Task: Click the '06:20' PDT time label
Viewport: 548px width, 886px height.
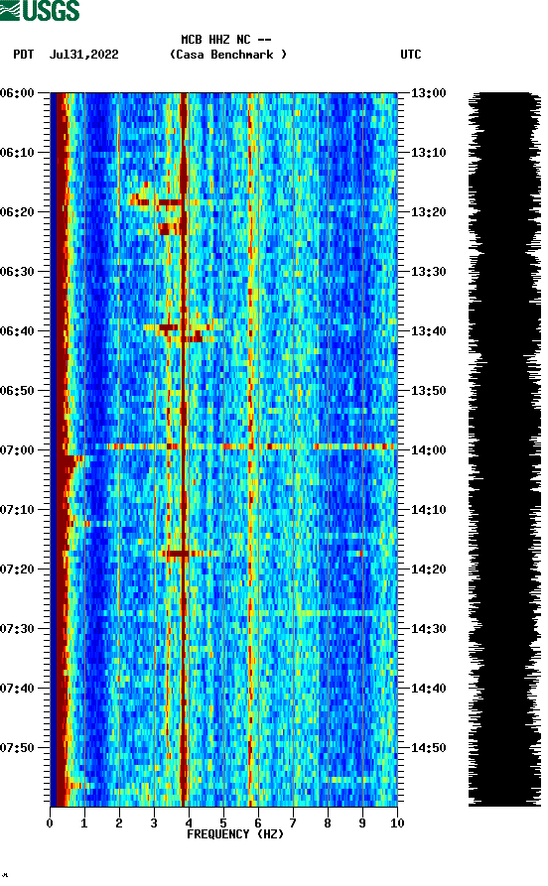Action: pyautogui.click(x=17, y=212)
